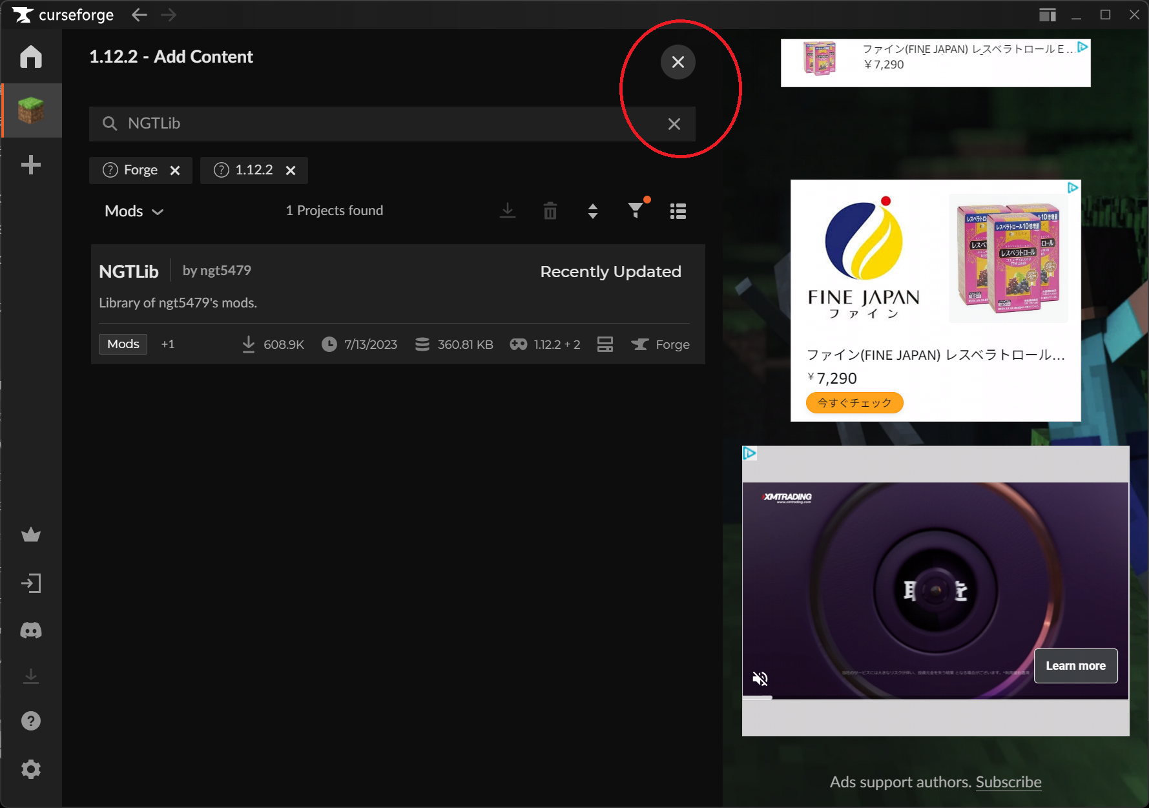The image size is (1149, 808).
Task: Click the 1 Projects found text
Action: [x=335, y=211]
